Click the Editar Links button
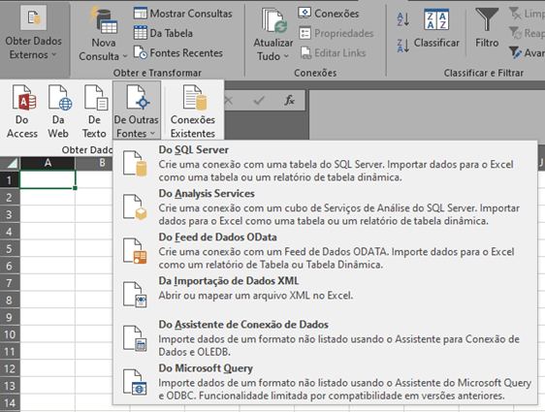Viewport: 545px width, 412px height. 333,53
